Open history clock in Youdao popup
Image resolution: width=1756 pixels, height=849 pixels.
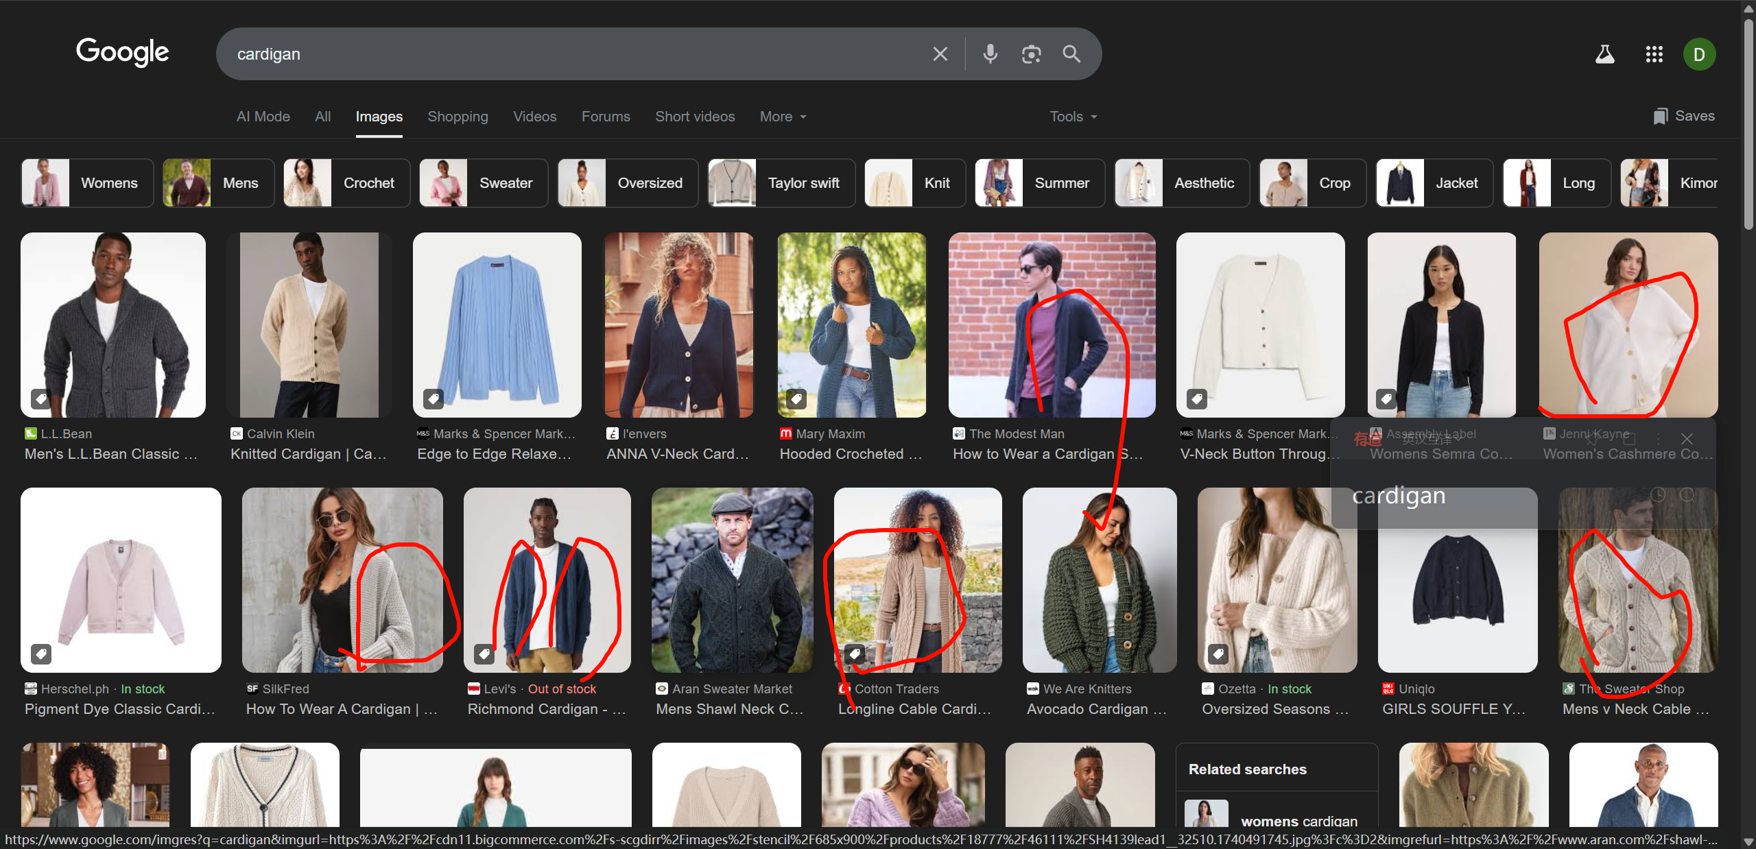coord(1658,494)
